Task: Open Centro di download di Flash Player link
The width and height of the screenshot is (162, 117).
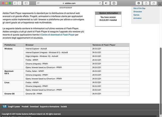Action: [x=58, y=35]
